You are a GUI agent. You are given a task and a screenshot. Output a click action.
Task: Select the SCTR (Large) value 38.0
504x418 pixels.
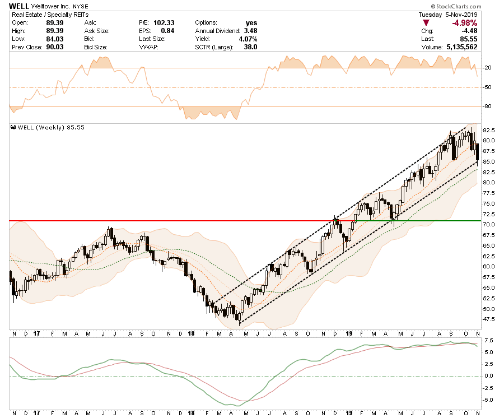click(250, 47)
